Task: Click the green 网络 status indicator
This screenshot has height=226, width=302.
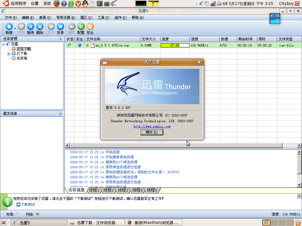Action: pyautogui.click(x=37, y=214)
